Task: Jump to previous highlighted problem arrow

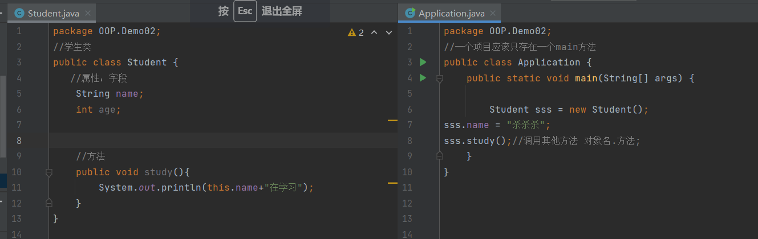Action: [374, 32]
